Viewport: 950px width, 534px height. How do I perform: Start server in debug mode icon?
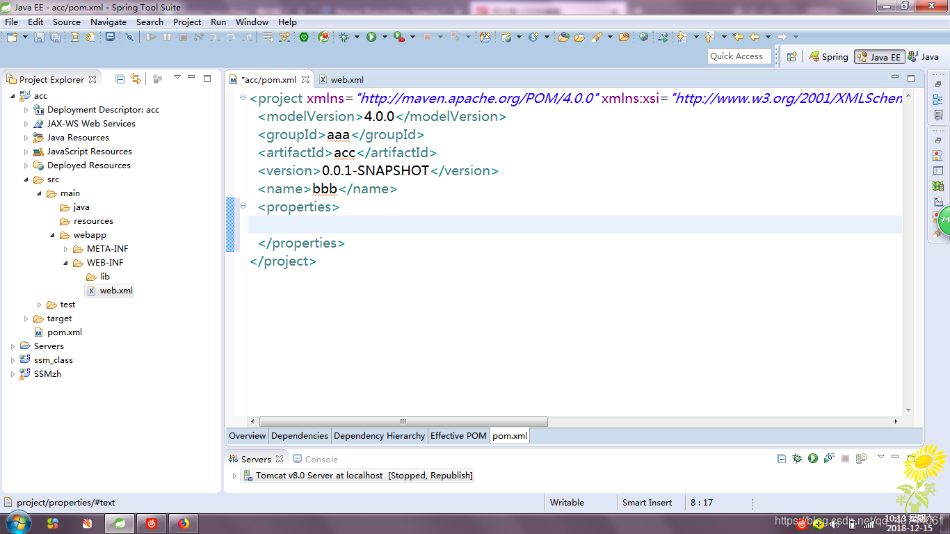797,458
